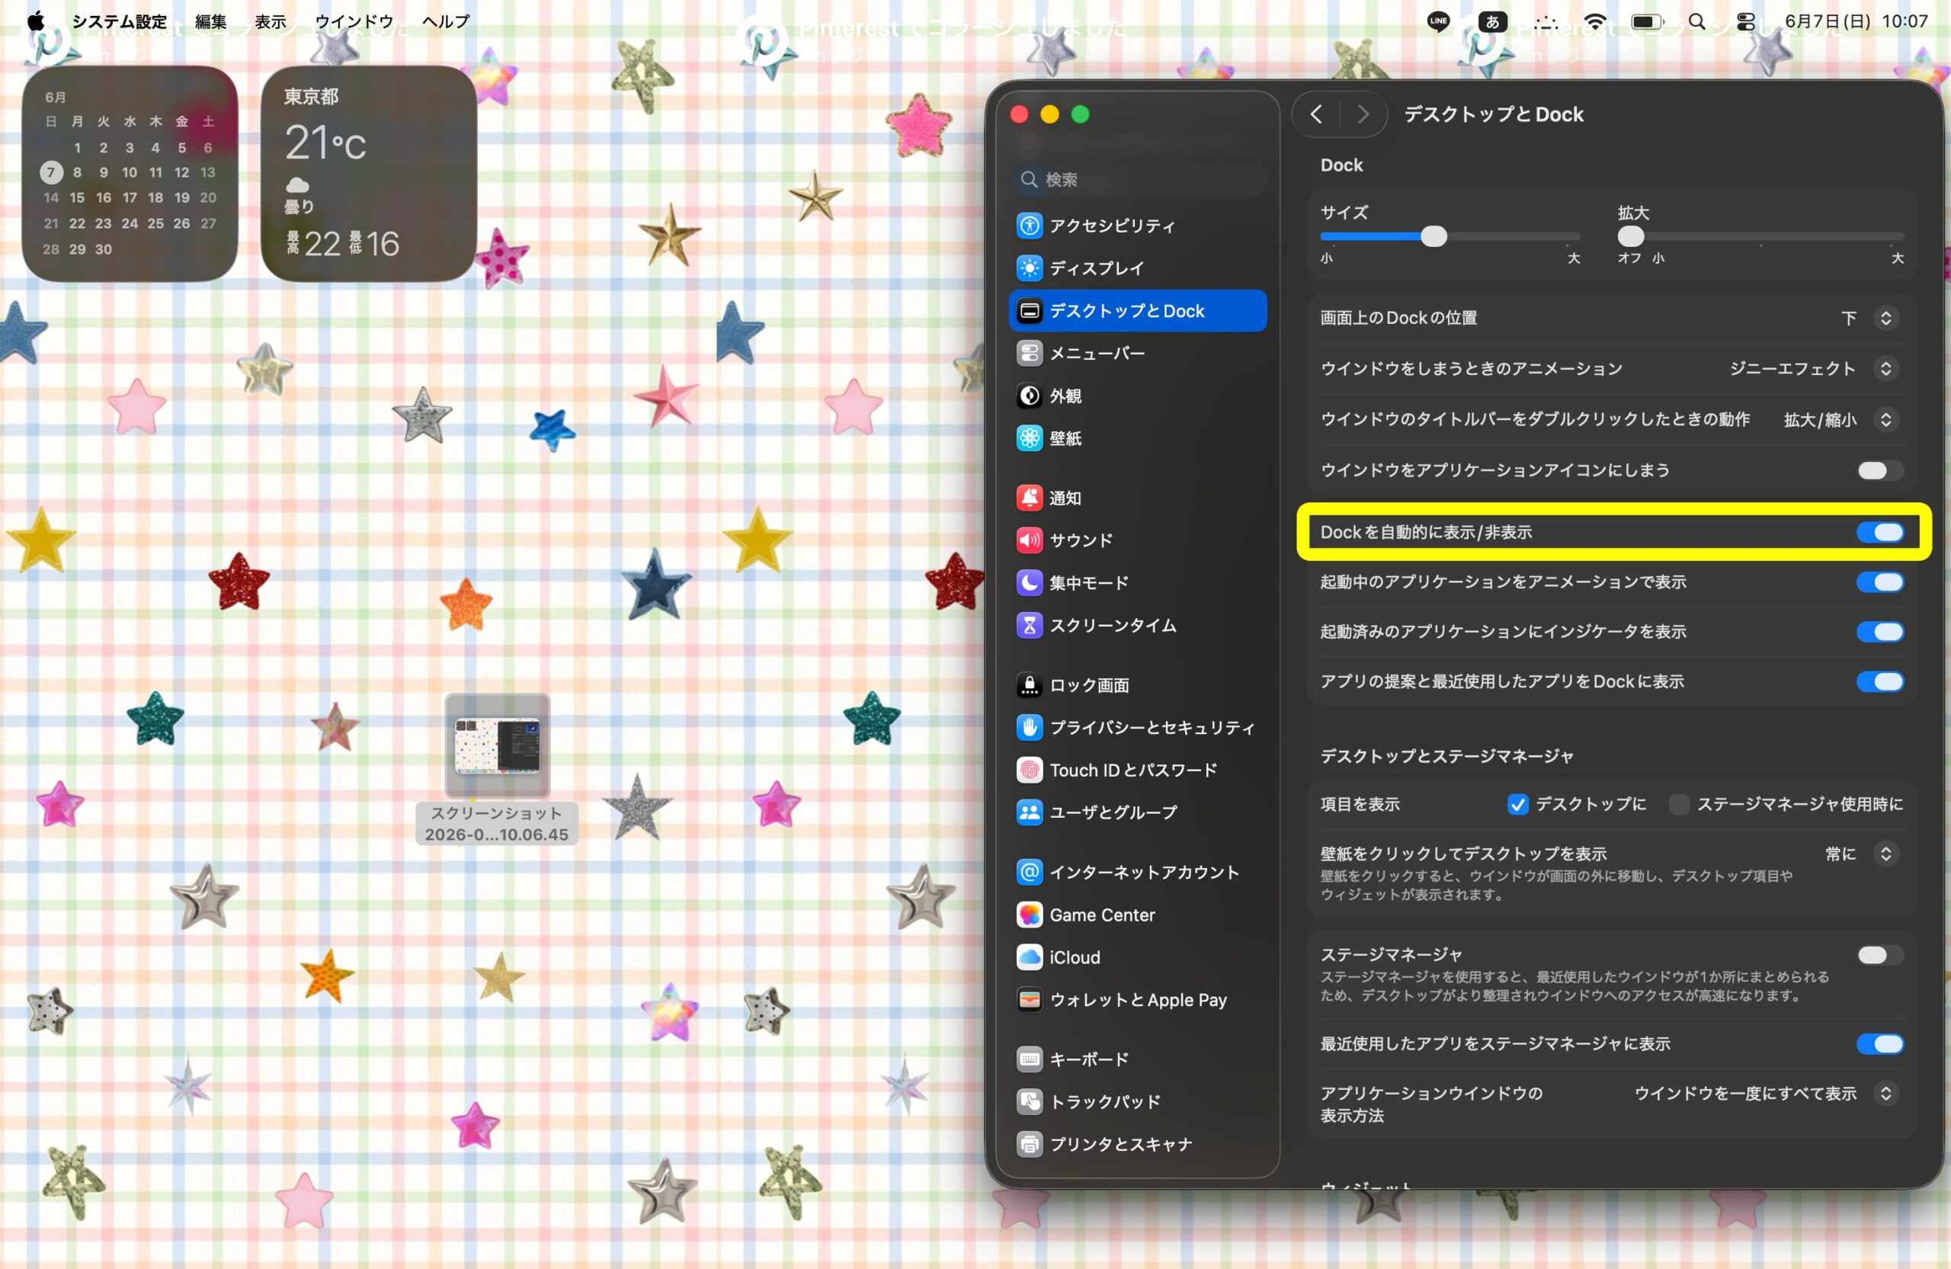Click battery status in menu bar
This screenshot has width=1951, height=1269.
pyautogui.click(x=1646, y=21)
